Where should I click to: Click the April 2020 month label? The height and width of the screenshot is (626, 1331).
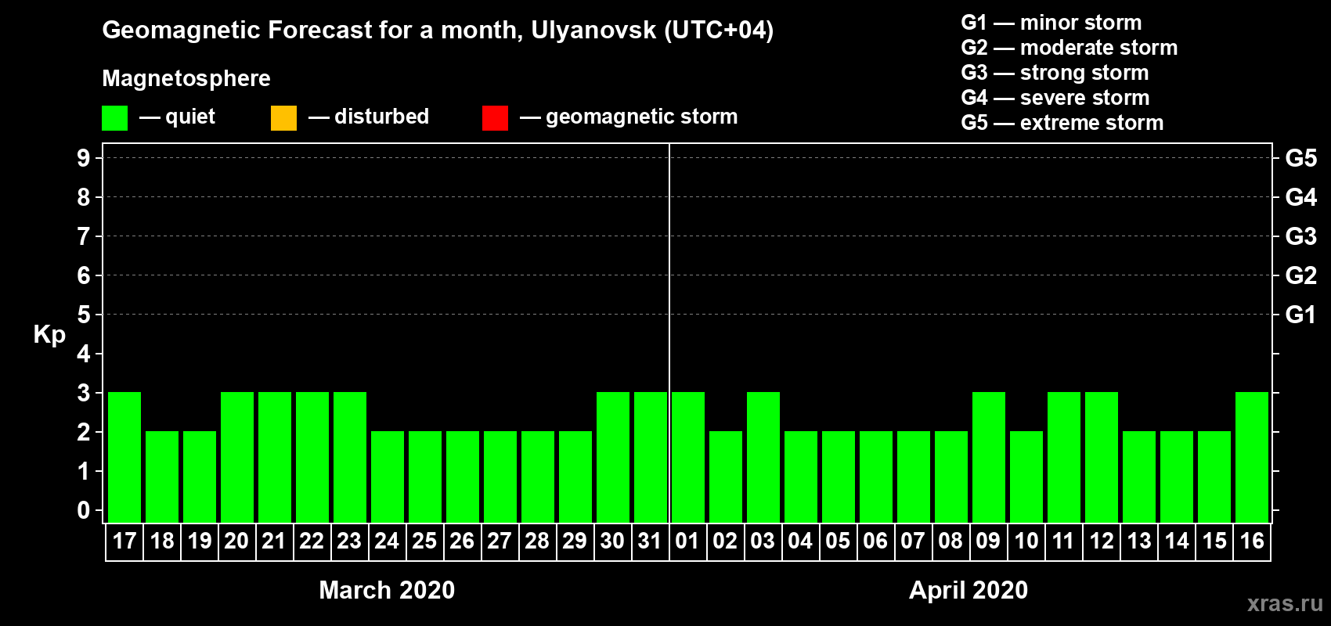pos(968,590)
